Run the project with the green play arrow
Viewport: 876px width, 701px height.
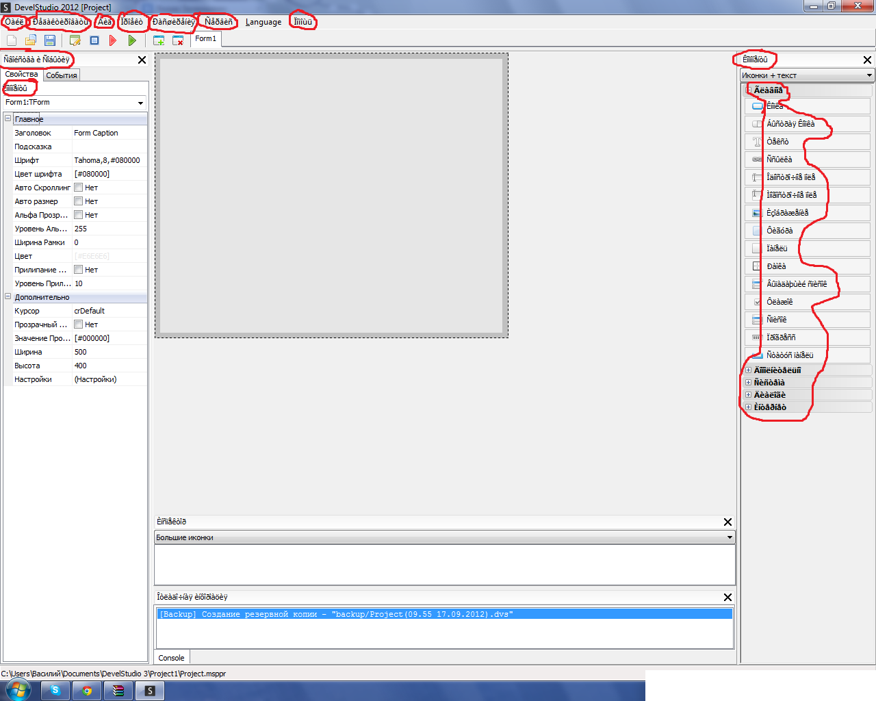[x=132, y=40]
